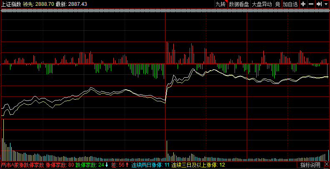The width and height of the screenshot is (330, 169).
Task: Click the 两市A股涨跌停家数 label
Action: (22, 165)
